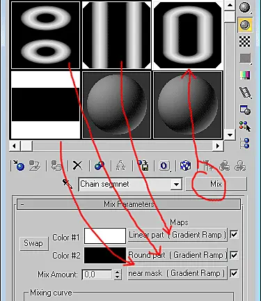This screenshot has width=261, height=301.
Task: Select the Sample Type sphere icon
Action: [245, 7]
